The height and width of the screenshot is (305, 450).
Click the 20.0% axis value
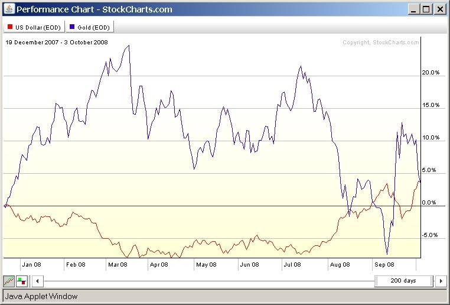pyautogui.click(x=431, y=72)
